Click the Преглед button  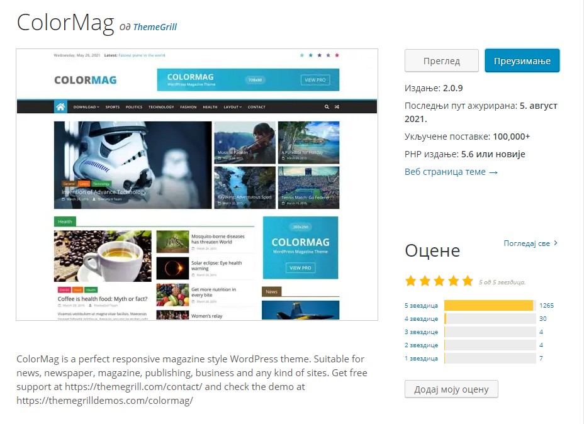[441, 60]
